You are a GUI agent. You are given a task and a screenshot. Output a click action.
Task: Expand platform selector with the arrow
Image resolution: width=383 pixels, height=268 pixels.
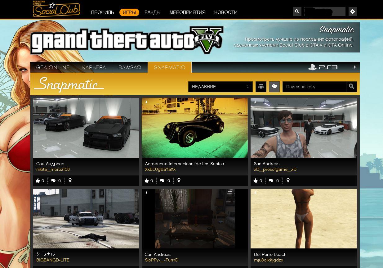click(355, 67)
